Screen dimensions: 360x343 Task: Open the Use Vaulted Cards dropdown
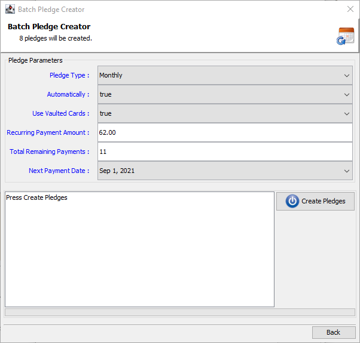pyautogui.click(x=225, y=113)
